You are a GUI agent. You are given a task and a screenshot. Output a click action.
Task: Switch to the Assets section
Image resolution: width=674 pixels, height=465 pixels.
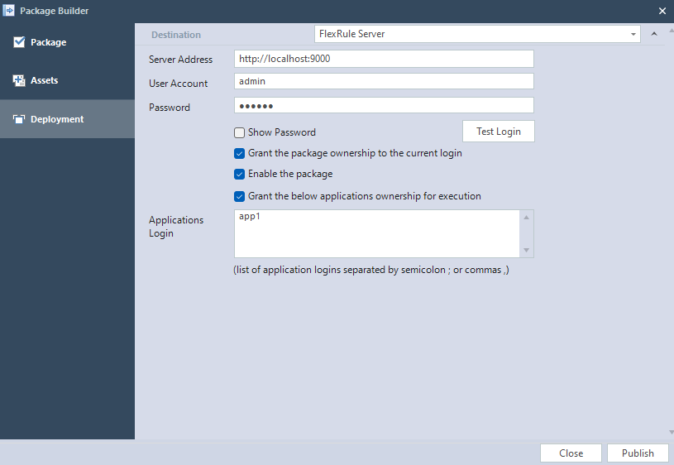tap(67, 80)
